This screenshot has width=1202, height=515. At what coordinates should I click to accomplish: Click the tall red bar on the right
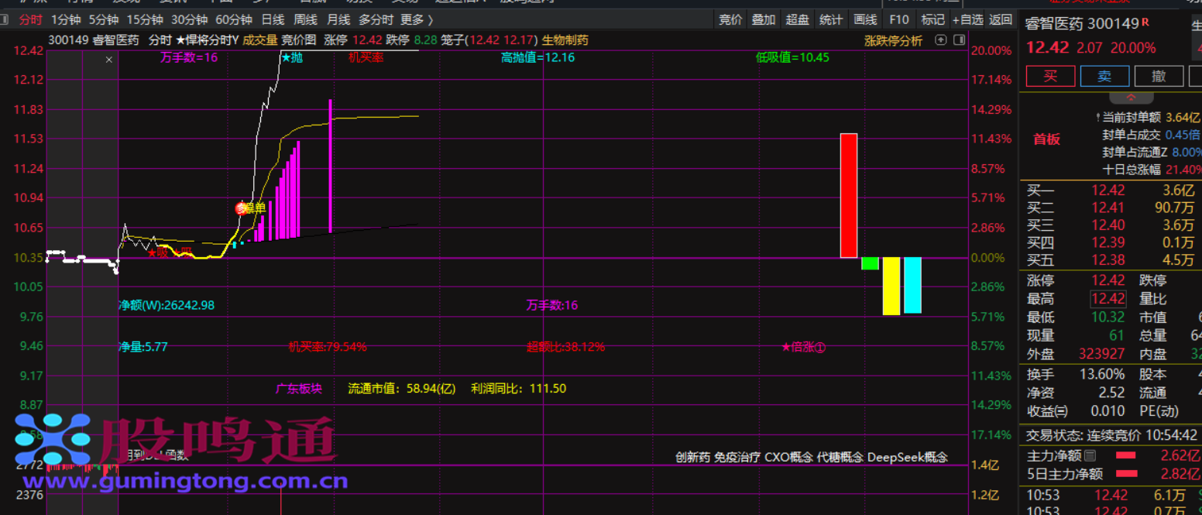848,195
